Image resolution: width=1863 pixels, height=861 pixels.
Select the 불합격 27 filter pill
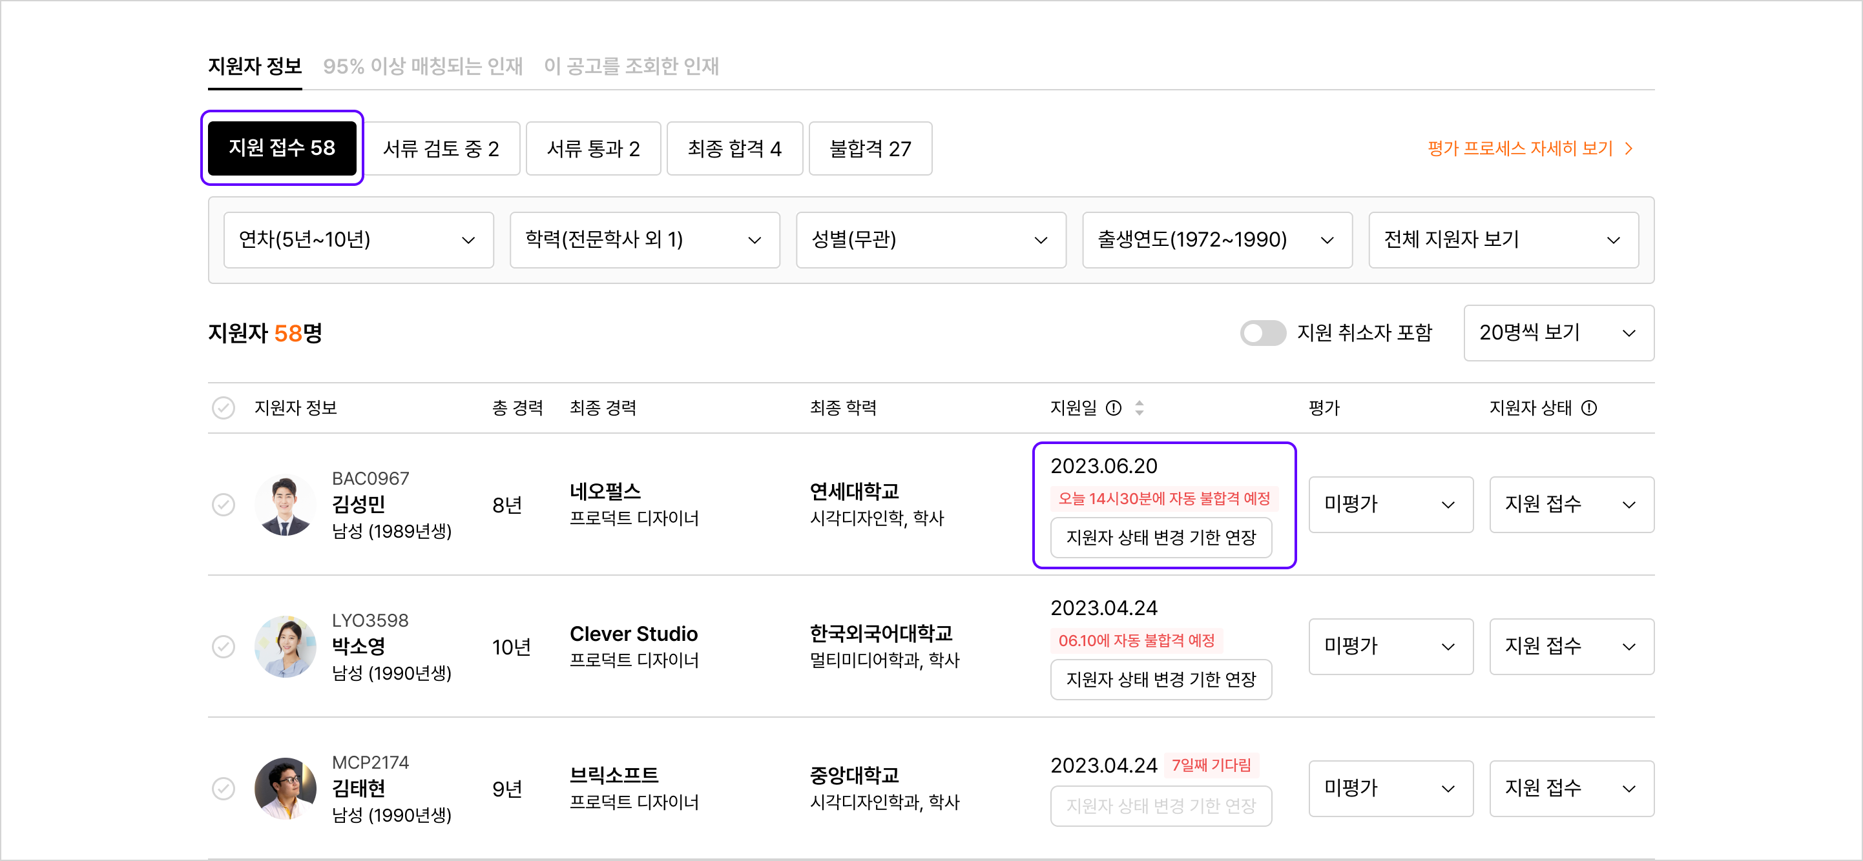[x=870, y=148]
